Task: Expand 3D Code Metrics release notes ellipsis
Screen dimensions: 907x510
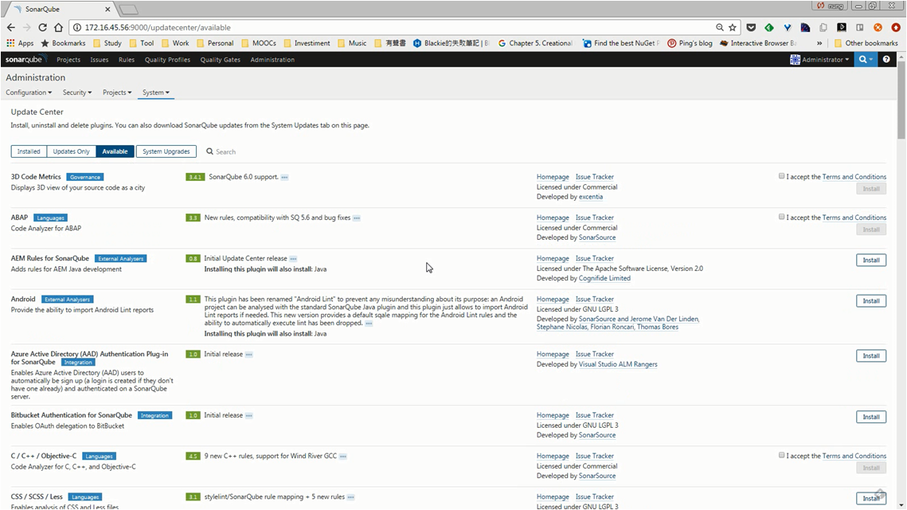Action: (284, 177)
